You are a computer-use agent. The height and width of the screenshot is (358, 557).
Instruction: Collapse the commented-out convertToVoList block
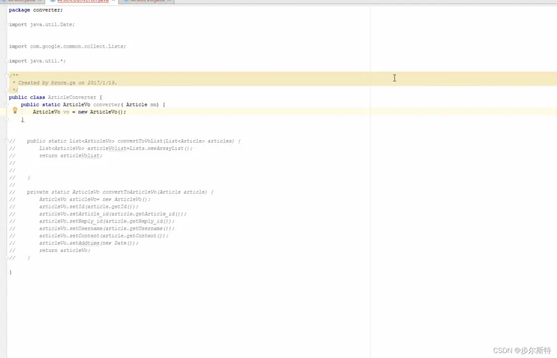pos(6,141)
